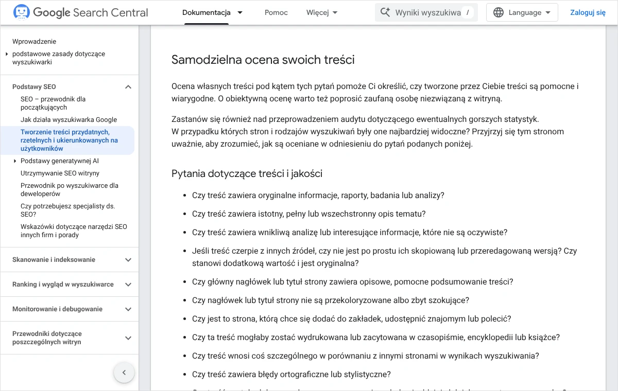This screenshot has width=618, height=391.
Task: Click the slash shortcut key badge
Action: click(x=467, y=12)
